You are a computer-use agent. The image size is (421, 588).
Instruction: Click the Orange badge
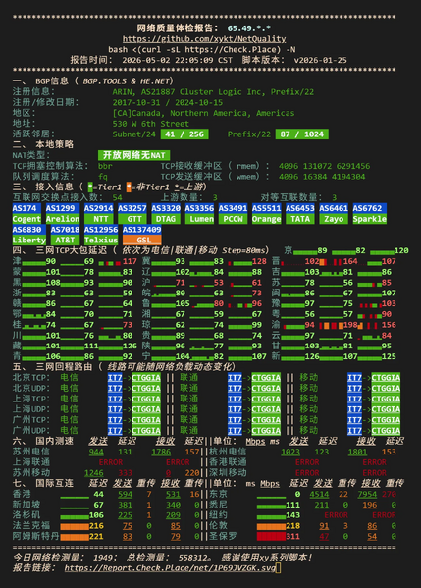(x=267, y=219)
